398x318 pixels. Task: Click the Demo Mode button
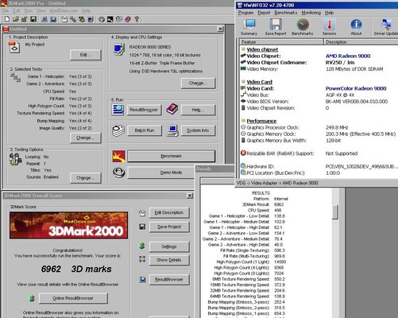pyautogui.click(x=161, y=173)
